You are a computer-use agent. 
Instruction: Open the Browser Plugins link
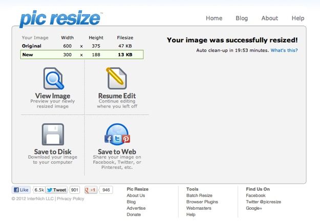point(202,202)
